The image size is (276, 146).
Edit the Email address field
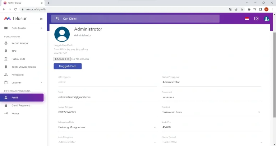pos(107,97)
